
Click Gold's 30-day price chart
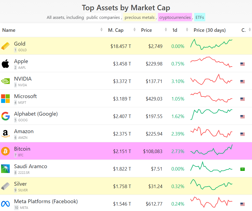point(211,44)
